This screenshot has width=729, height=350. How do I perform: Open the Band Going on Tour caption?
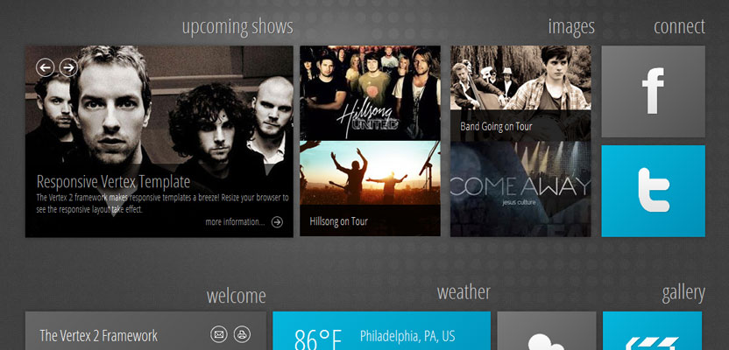496,126
